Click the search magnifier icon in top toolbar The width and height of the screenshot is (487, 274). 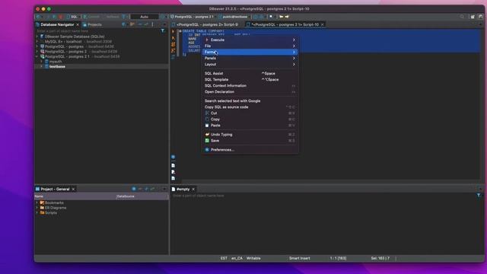pos(462,17)
